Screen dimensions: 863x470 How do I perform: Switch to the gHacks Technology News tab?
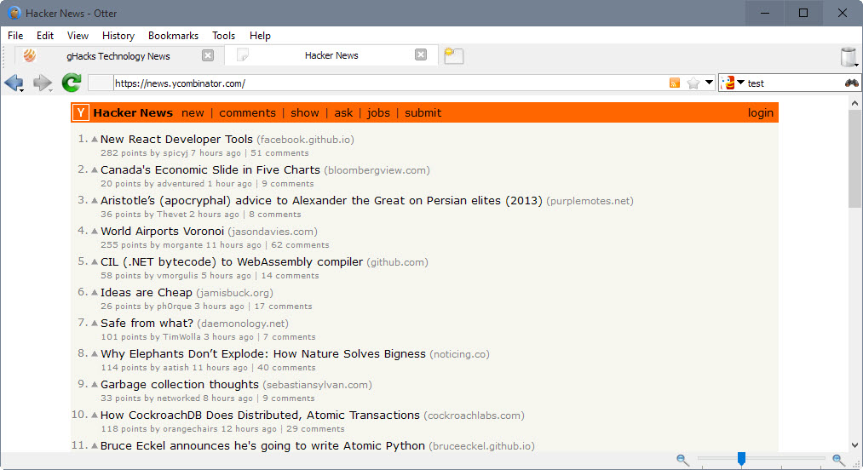pyautogui.click(x=118, y=55)
